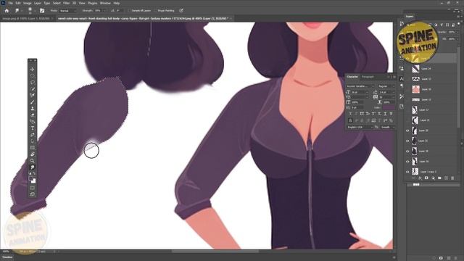Select the Move tool in the toolbox

tap(32, 70)
